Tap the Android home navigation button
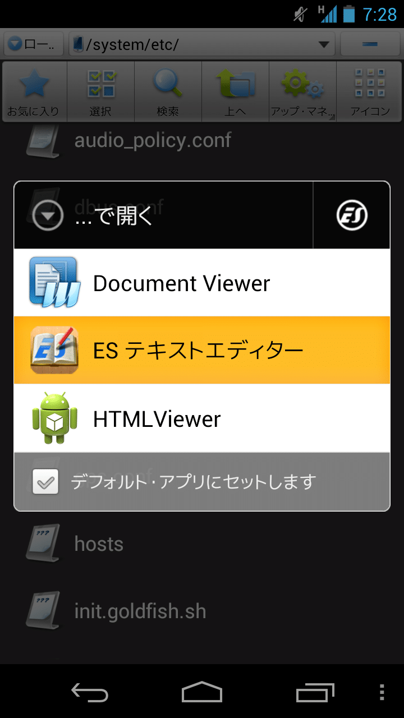Screen dimensions: 404x718 202,692
